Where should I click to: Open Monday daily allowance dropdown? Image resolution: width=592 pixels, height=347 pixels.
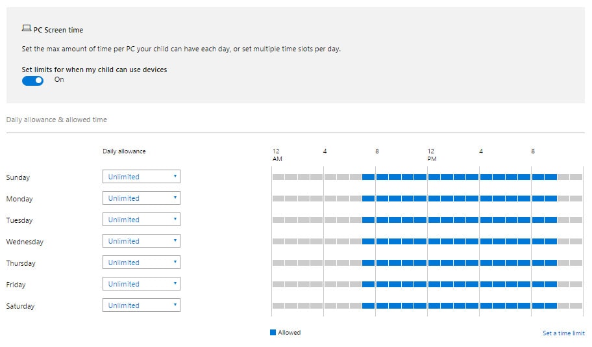pyautogui.click(x=141, y=198)
